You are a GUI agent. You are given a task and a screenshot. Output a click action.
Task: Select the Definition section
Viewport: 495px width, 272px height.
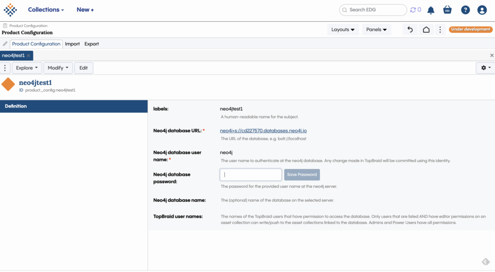tap(74, 106)
